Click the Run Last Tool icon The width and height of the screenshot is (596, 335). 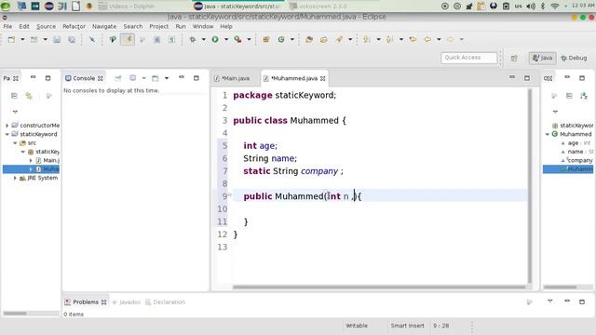238,39
